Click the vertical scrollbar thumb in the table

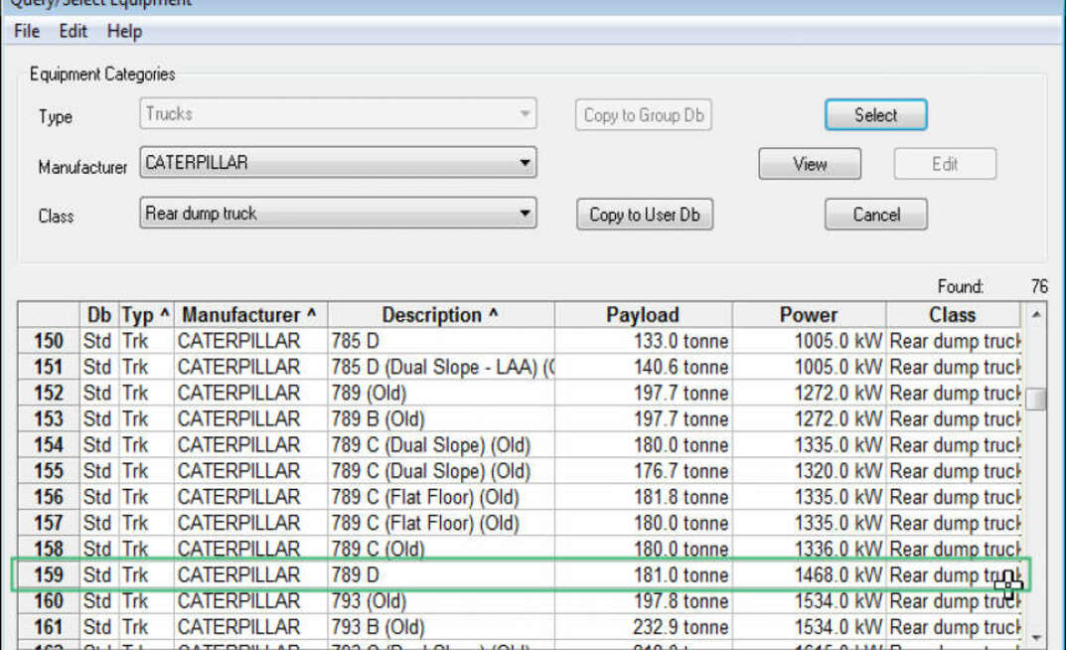(1037, 400)
